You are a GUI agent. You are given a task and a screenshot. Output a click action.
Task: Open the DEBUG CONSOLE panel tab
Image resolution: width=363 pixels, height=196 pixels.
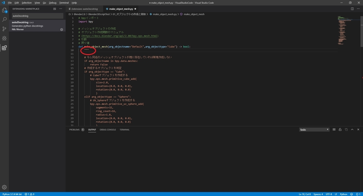click(108, 130)
